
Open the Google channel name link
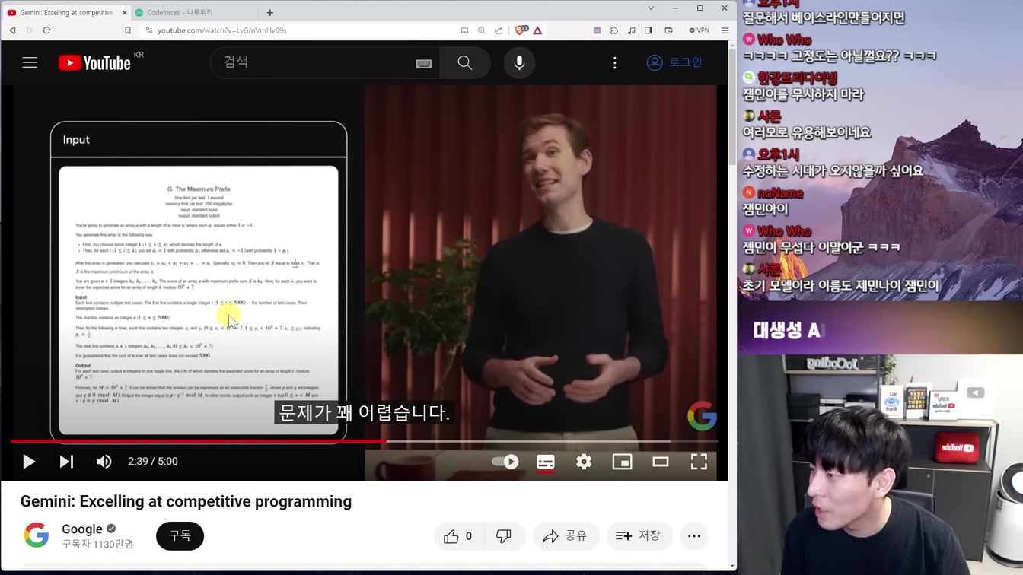pos(82,529)
